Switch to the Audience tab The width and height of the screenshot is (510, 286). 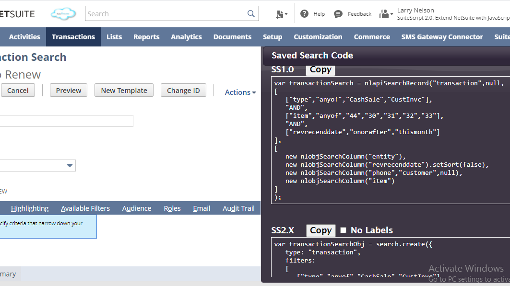137,208
